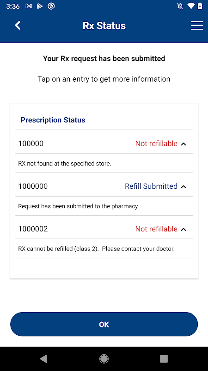Tap the OK button
This screenshot has width=208, height=371.
[104, 324]
